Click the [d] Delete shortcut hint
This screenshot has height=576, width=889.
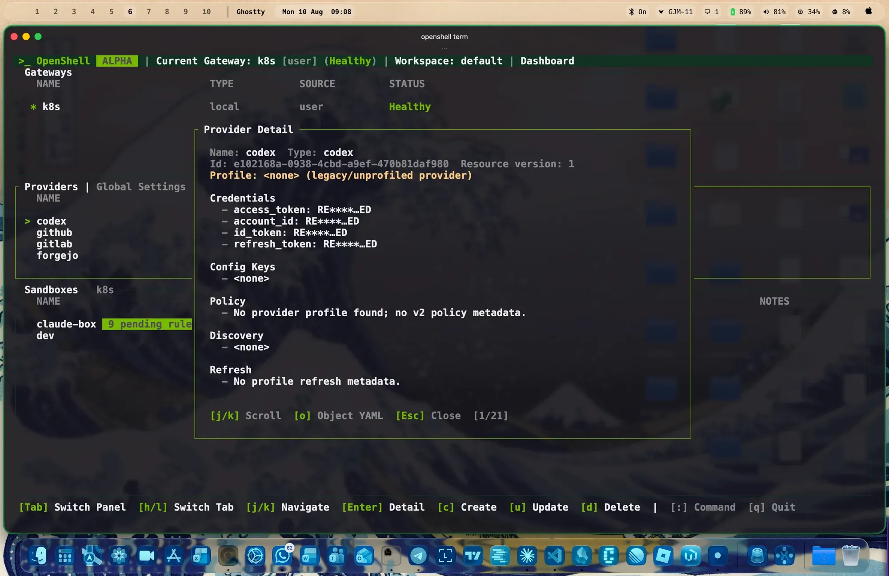tap(610, 507)
